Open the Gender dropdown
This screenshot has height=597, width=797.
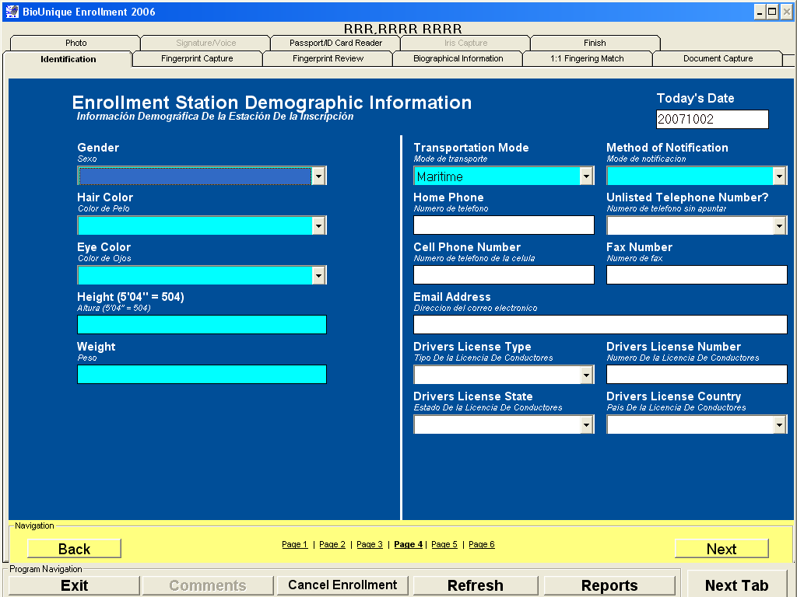(318, 176)
